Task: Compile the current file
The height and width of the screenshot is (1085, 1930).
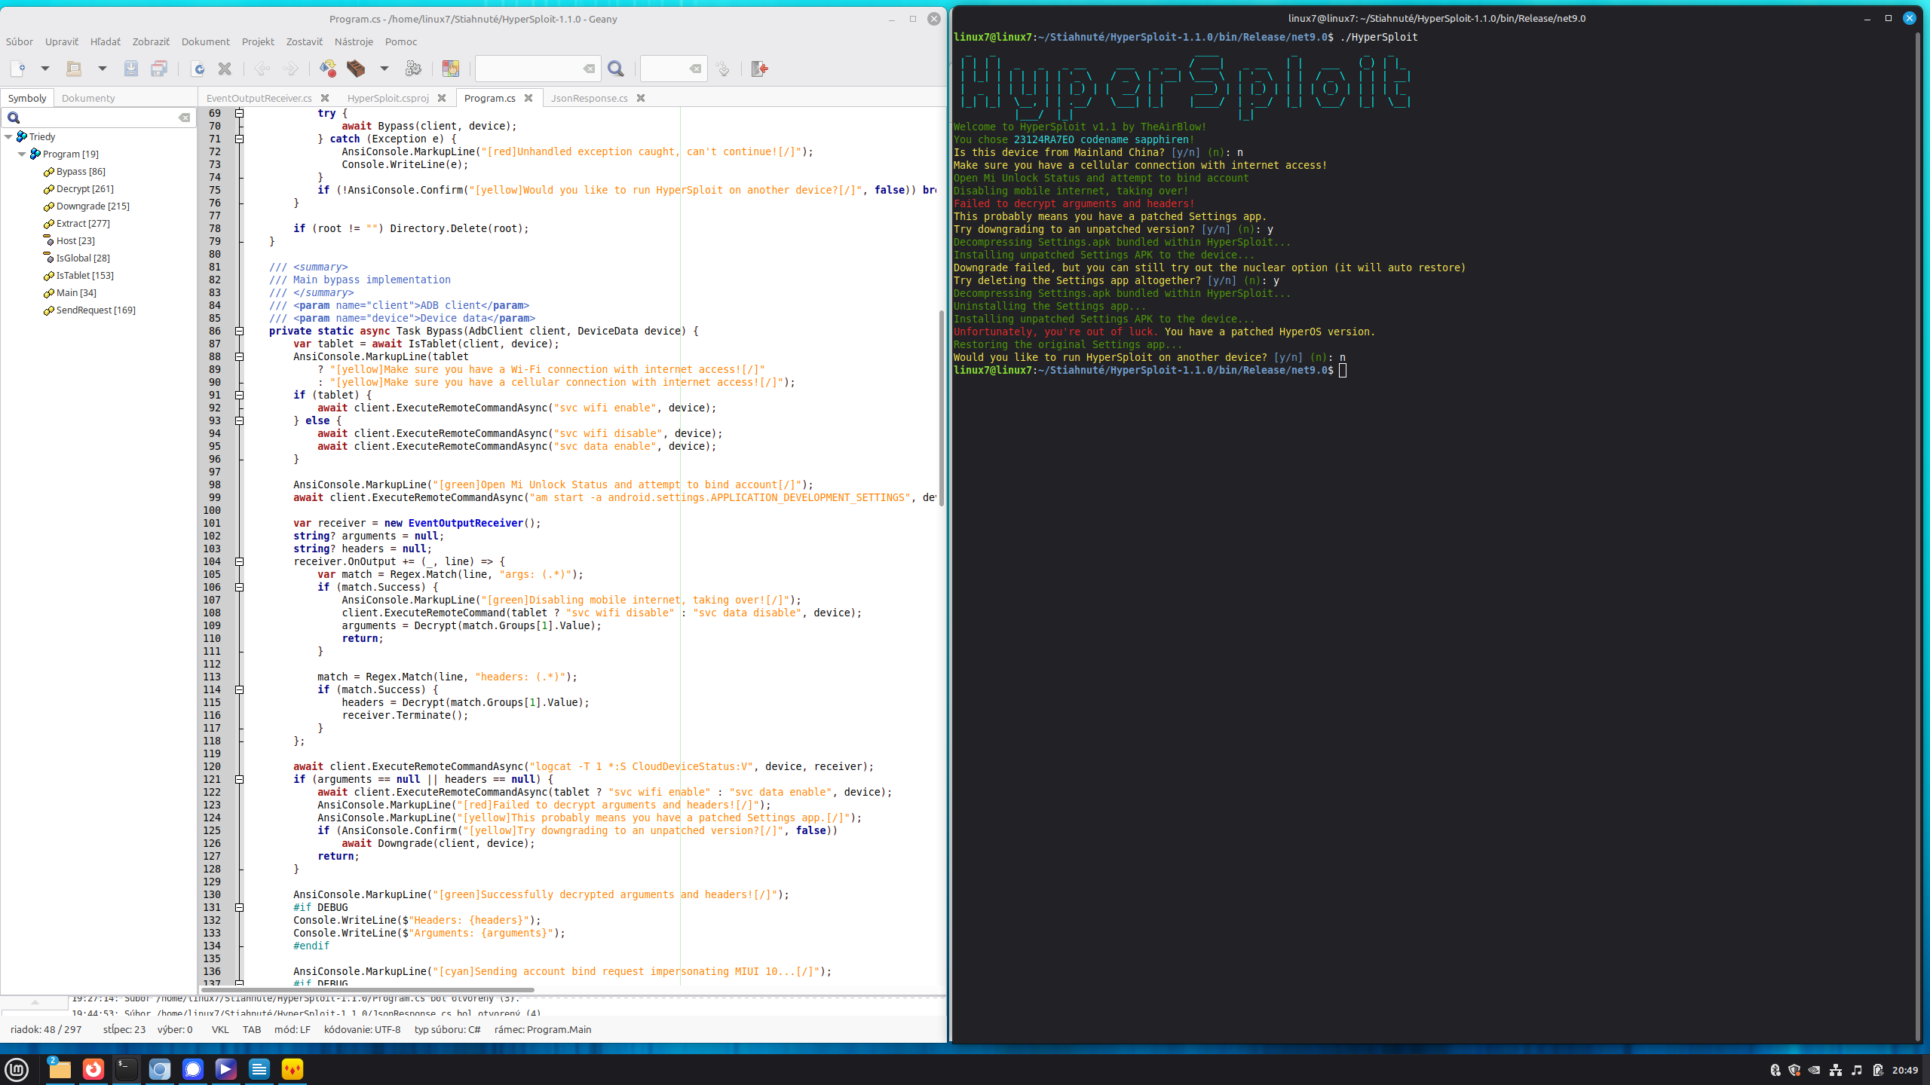Action: 328,69
